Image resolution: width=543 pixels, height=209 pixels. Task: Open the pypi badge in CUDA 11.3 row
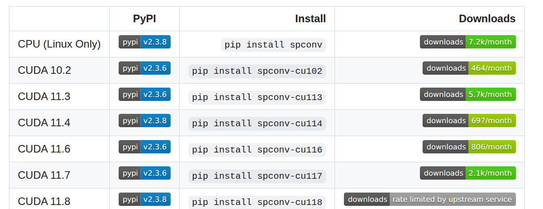click(144, 95)
